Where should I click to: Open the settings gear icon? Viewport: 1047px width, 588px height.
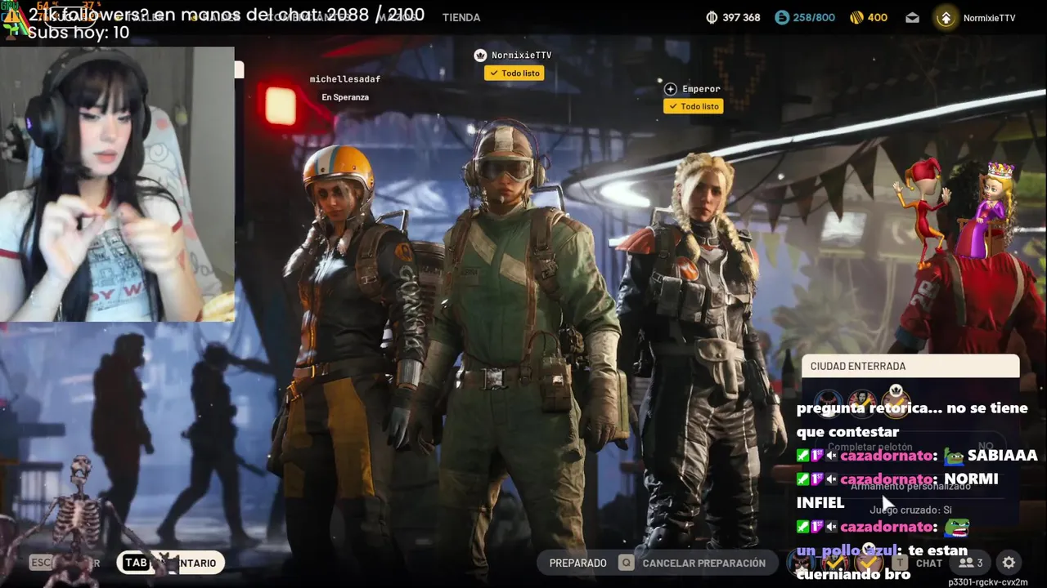(x=1009, y=563)
